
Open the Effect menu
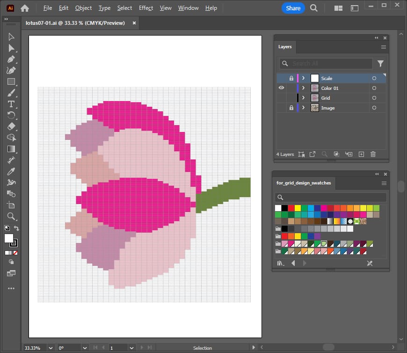coord(146,8)
